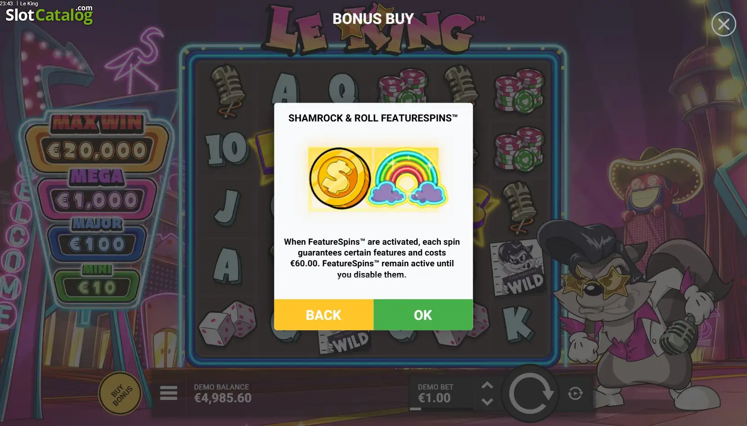This screenshot has height=426, width=747.
Task: Click the Major €100 jackpot sign
Action: pos(97,240)
